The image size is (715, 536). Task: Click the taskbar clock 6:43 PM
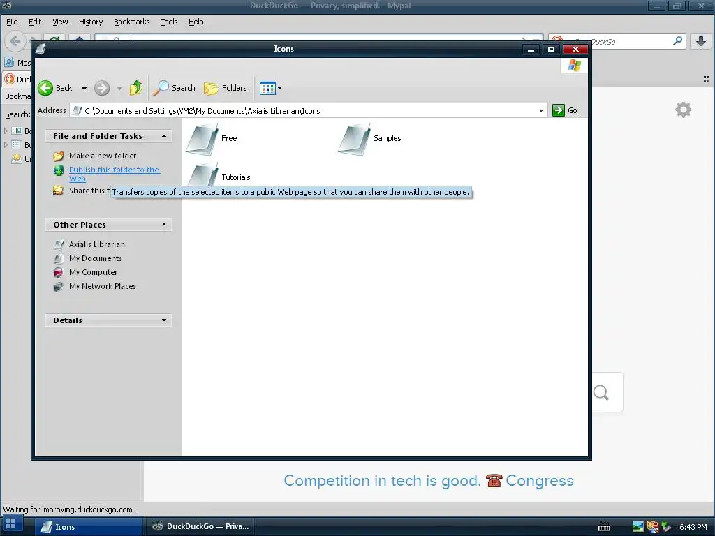693,527
